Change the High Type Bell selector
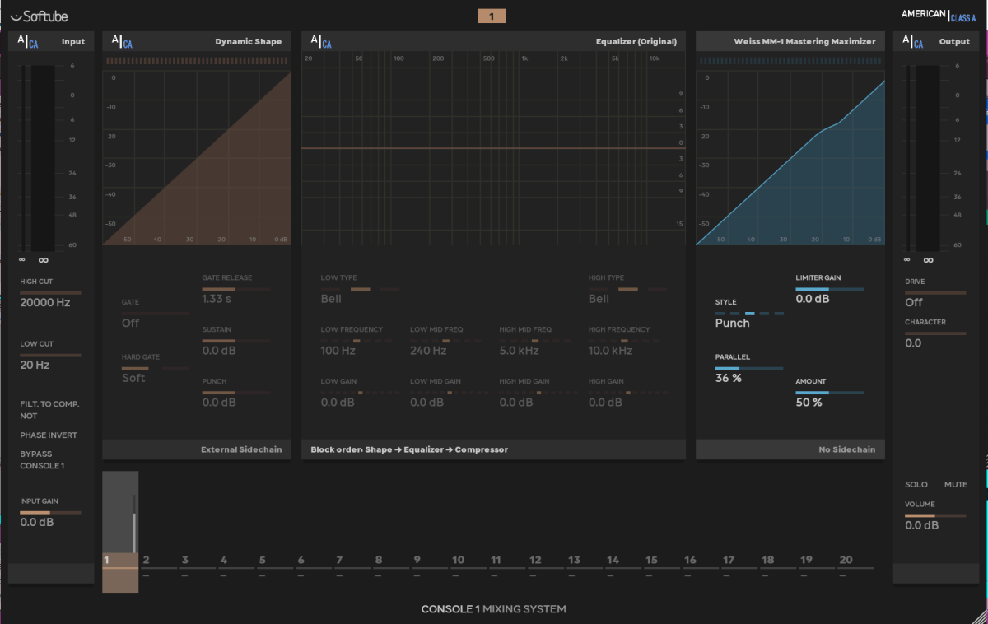 pyautogui.click(x=628, y=289)
